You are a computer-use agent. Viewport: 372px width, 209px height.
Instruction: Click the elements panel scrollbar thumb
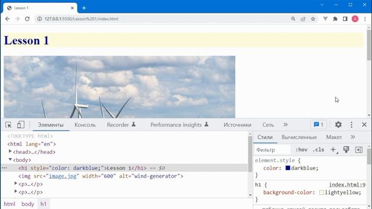click(x=250, y=153)
